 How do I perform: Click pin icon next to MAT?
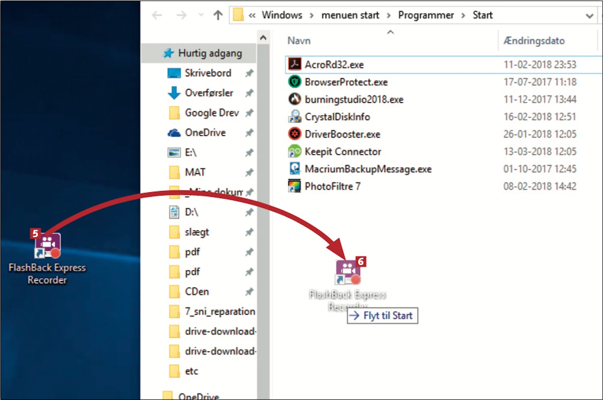tap(249, 172)
